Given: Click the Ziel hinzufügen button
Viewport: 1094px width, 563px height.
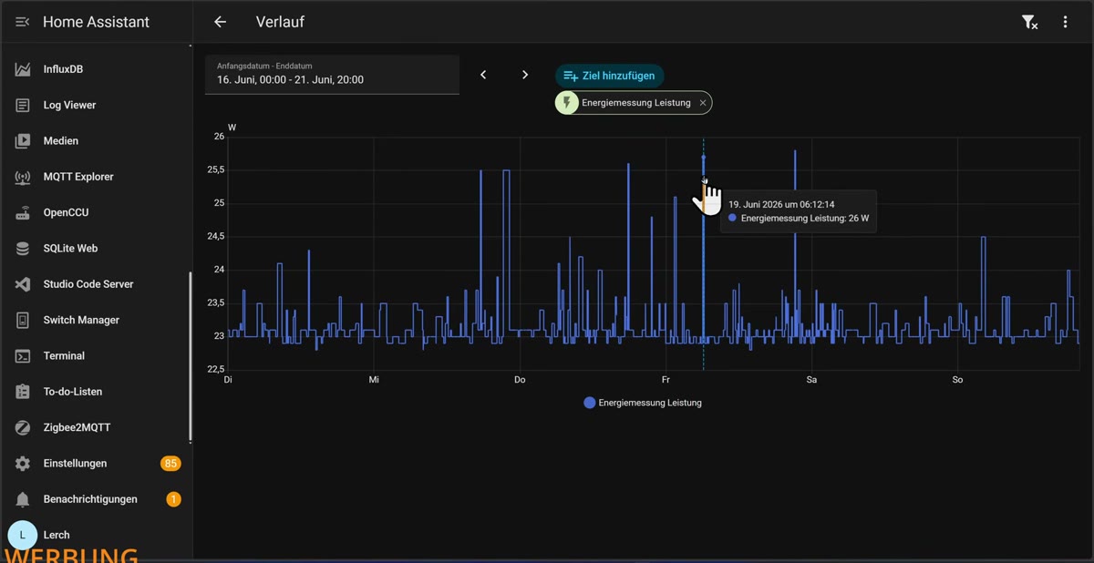Looking at the screenshot, I should pos(609,76).
